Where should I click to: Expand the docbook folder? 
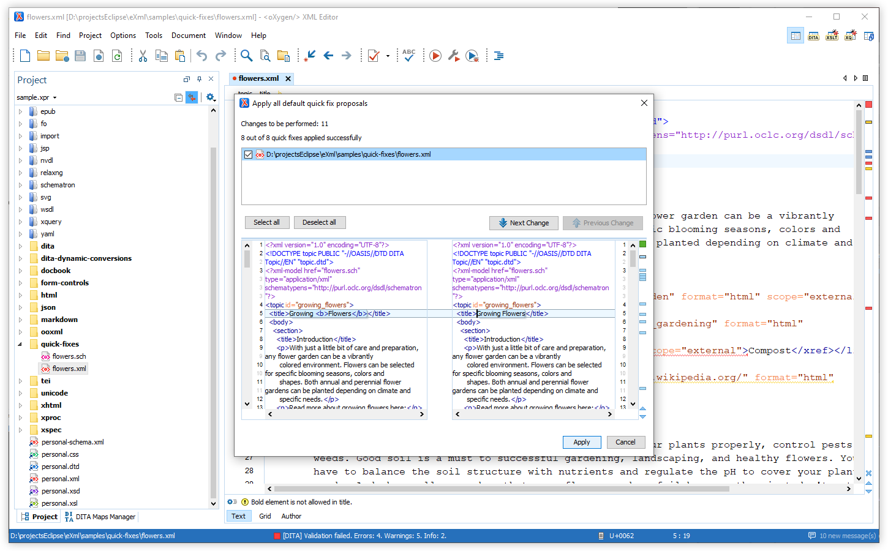pyautogui.click(x=20, y=271)
